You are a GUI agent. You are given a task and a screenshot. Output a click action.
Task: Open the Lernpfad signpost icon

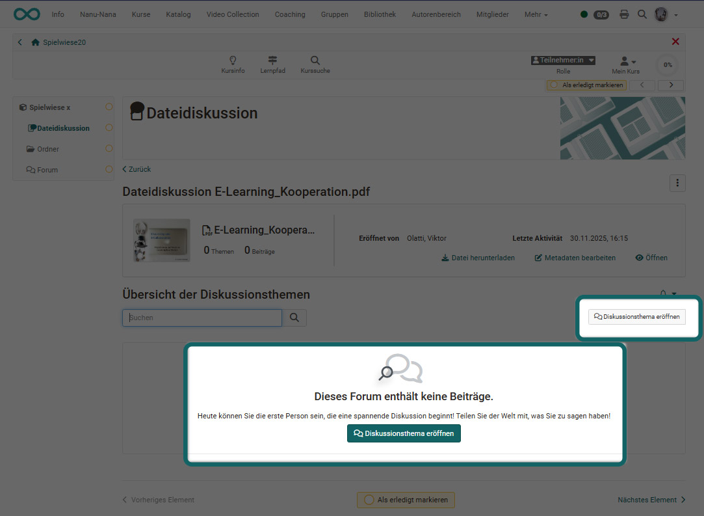tap(272, 61)
